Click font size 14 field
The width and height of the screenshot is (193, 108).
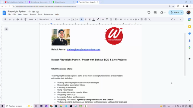coord(73,19)
